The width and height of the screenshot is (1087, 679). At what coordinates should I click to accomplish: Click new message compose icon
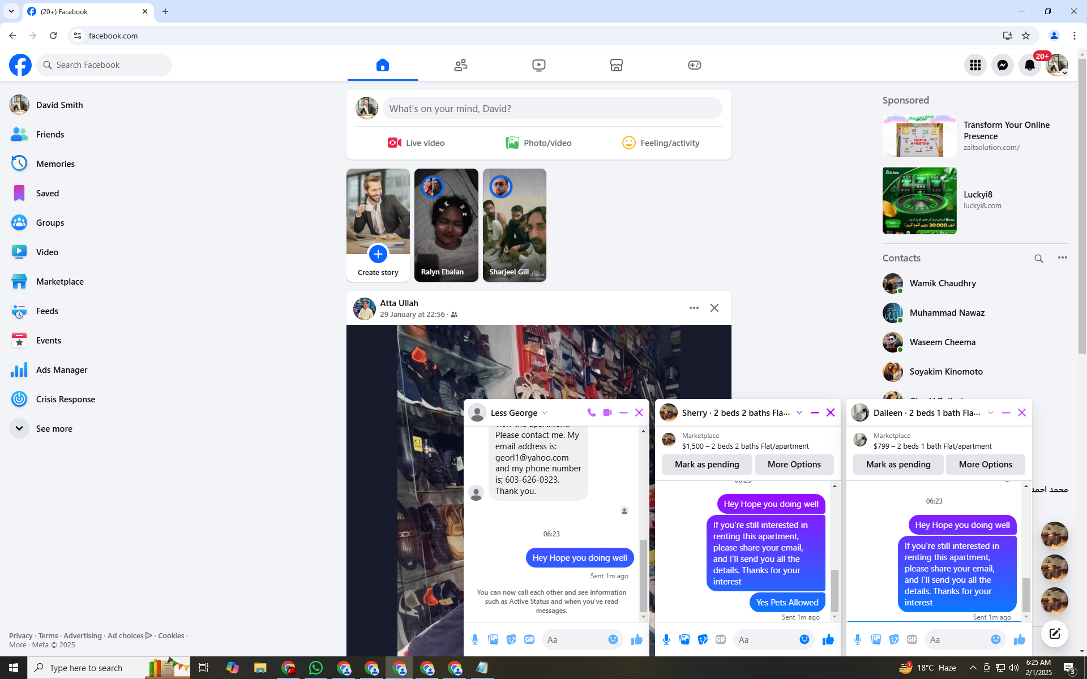(1054, 633)
